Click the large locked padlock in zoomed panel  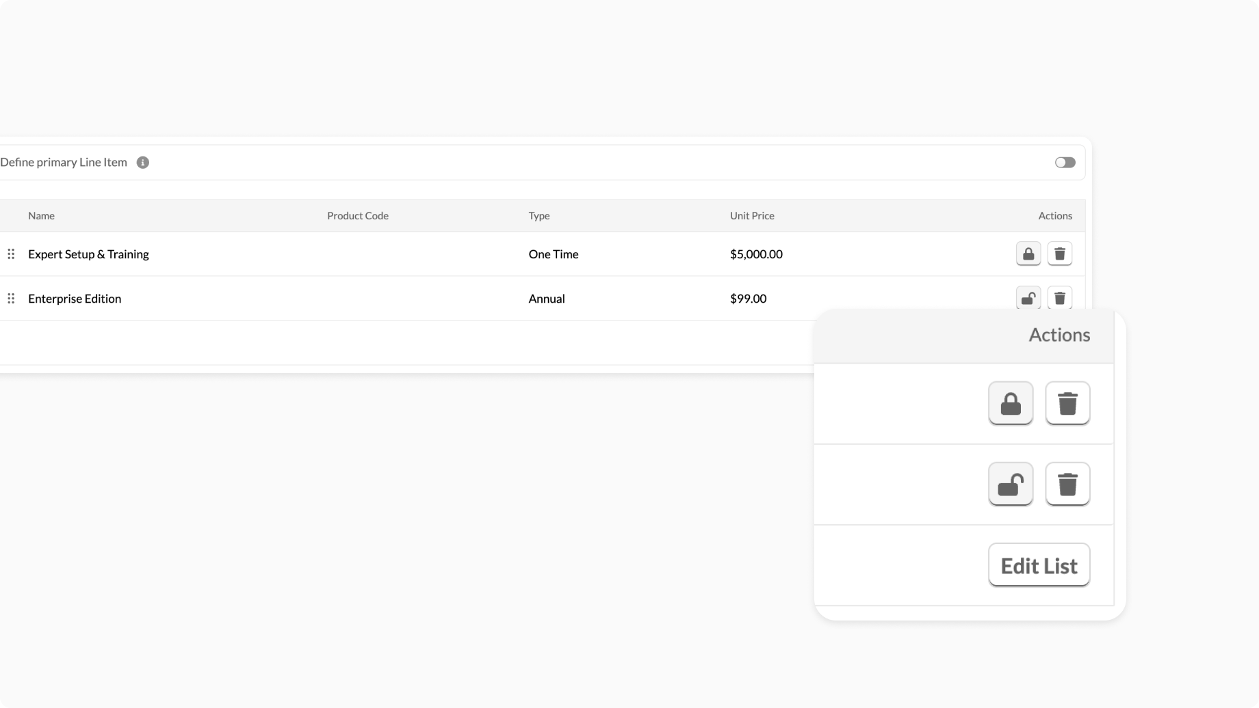pyautogui.click(x=1011, y=403)
